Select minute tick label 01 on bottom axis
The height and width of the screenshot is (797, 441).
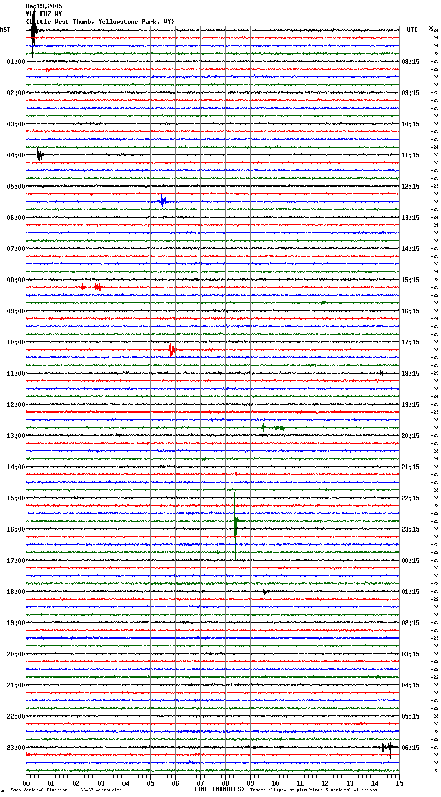tap(51, 783)
